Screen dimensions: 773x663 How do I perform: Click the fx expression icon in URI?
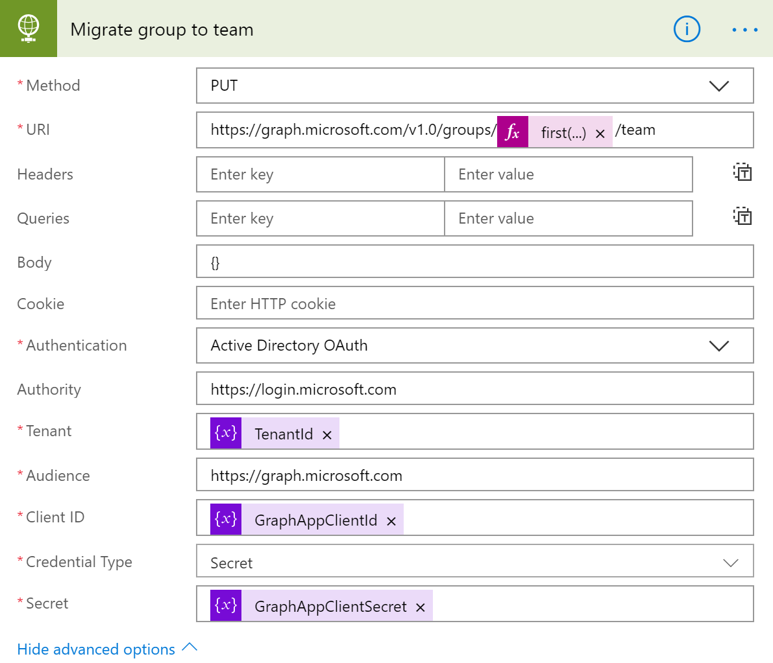(x=512, y=131)
